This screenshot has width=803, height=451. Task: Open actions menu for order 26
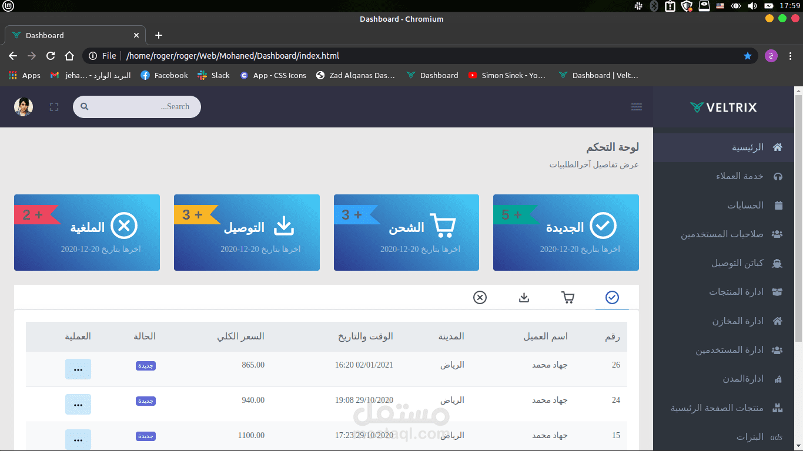(78, 369)
